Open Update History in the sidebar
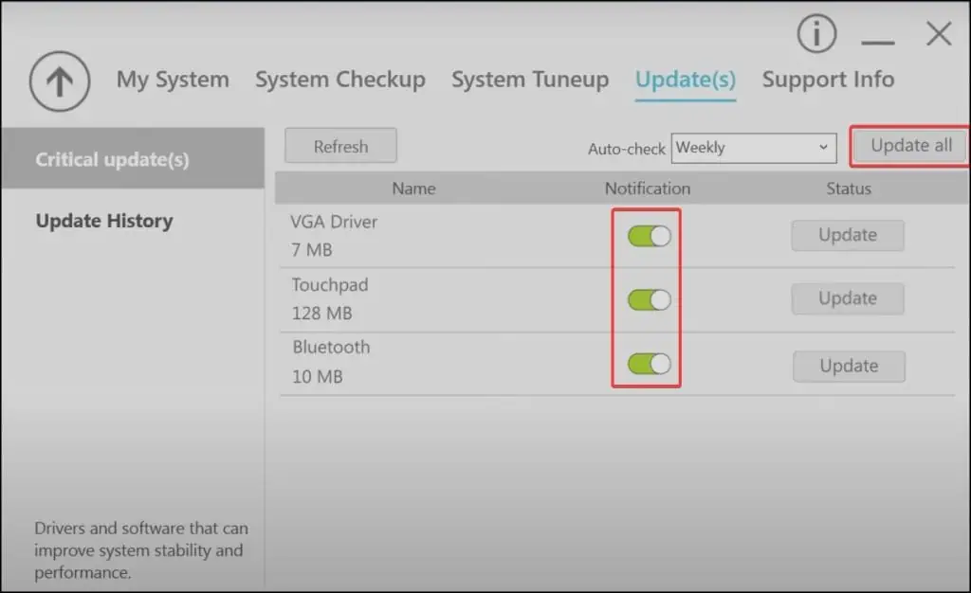The height and width of the screenshot is (593, 971). coord(104,221)
